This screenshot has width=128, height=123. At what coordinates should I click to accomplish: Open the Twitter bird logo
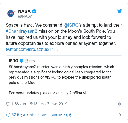click(119, 11)
